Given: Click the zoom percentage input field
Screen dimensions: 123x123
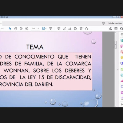Looking at the screenshot, I should point(34,29).
